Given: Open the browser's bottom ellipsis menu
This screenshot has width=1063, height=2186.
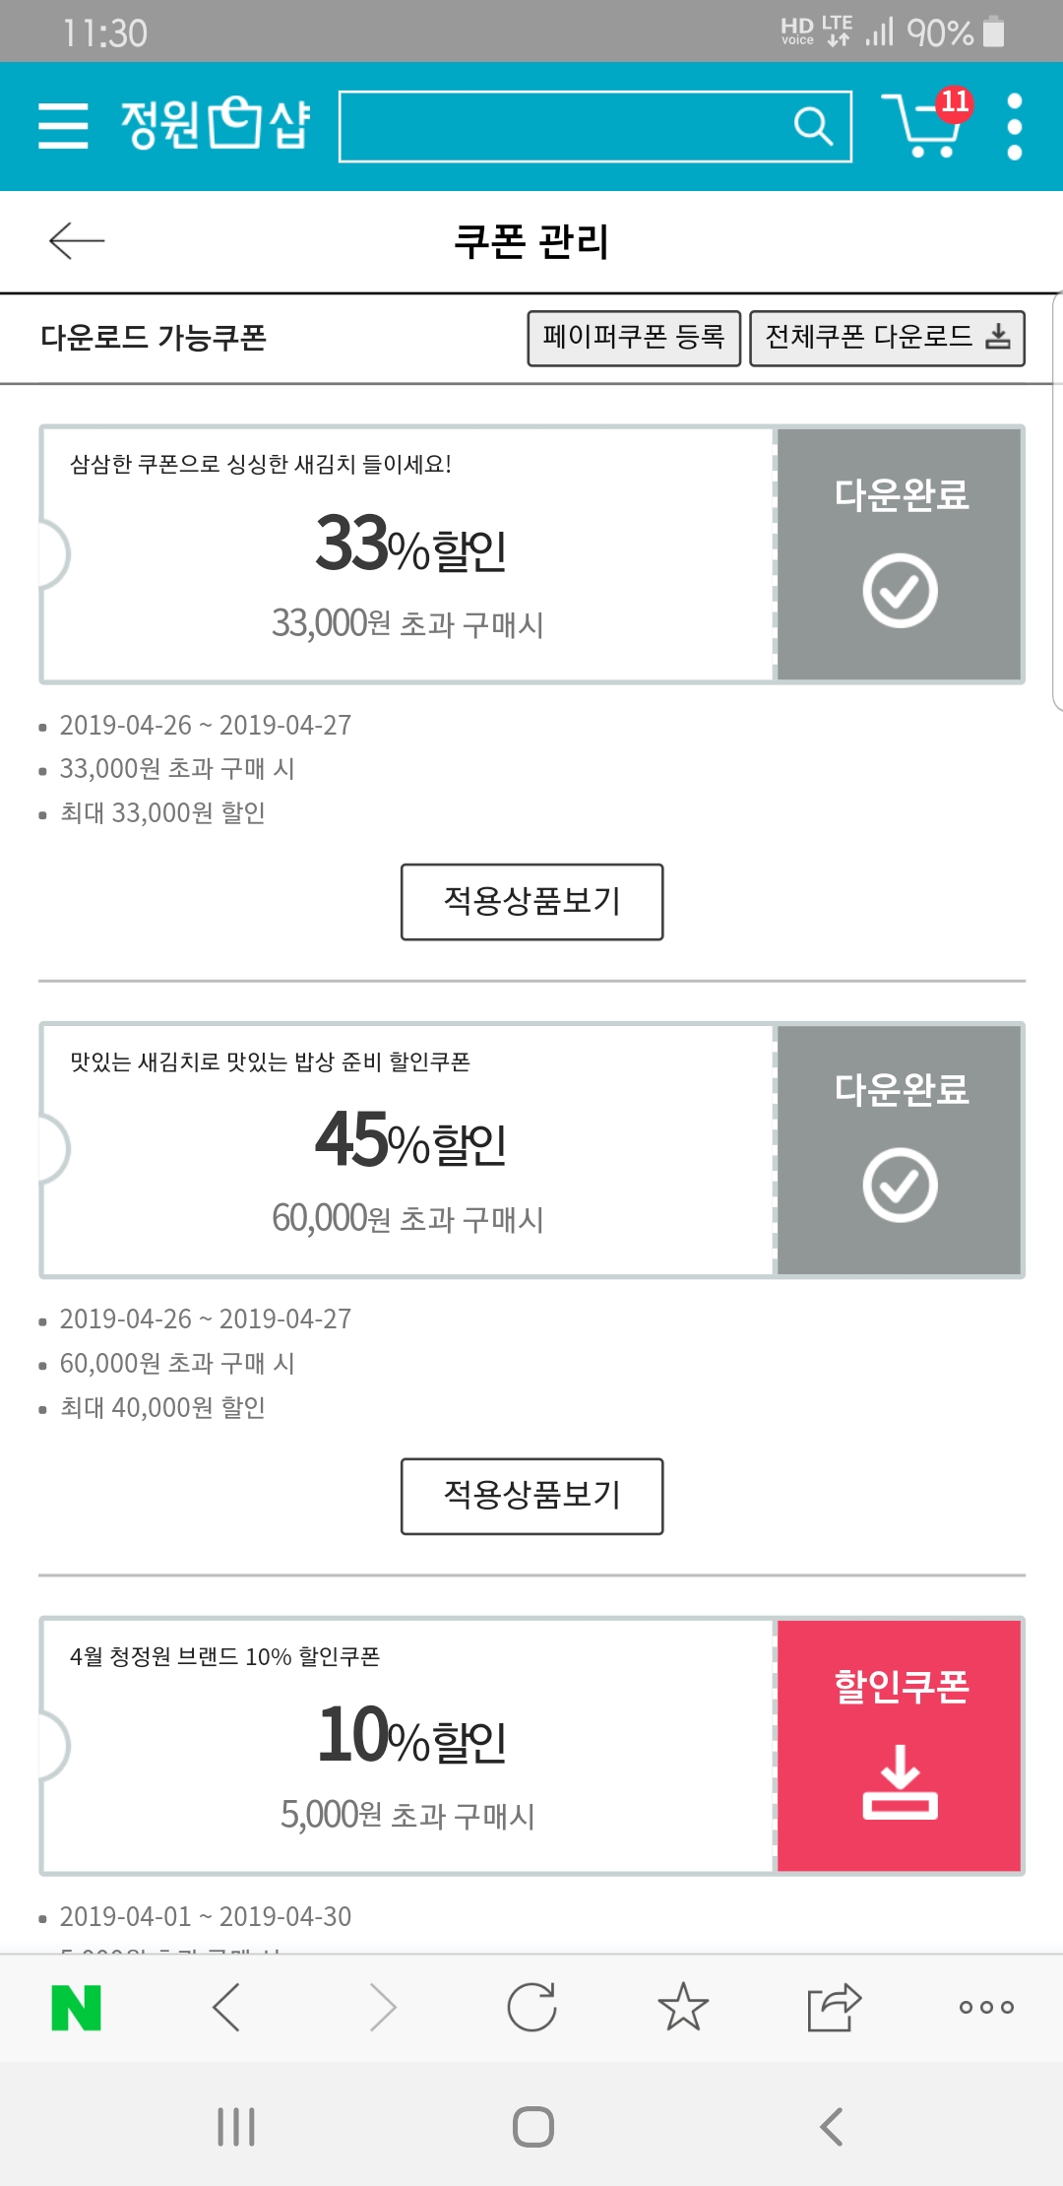Looking at the screenshot, I should pos(986,2008).
